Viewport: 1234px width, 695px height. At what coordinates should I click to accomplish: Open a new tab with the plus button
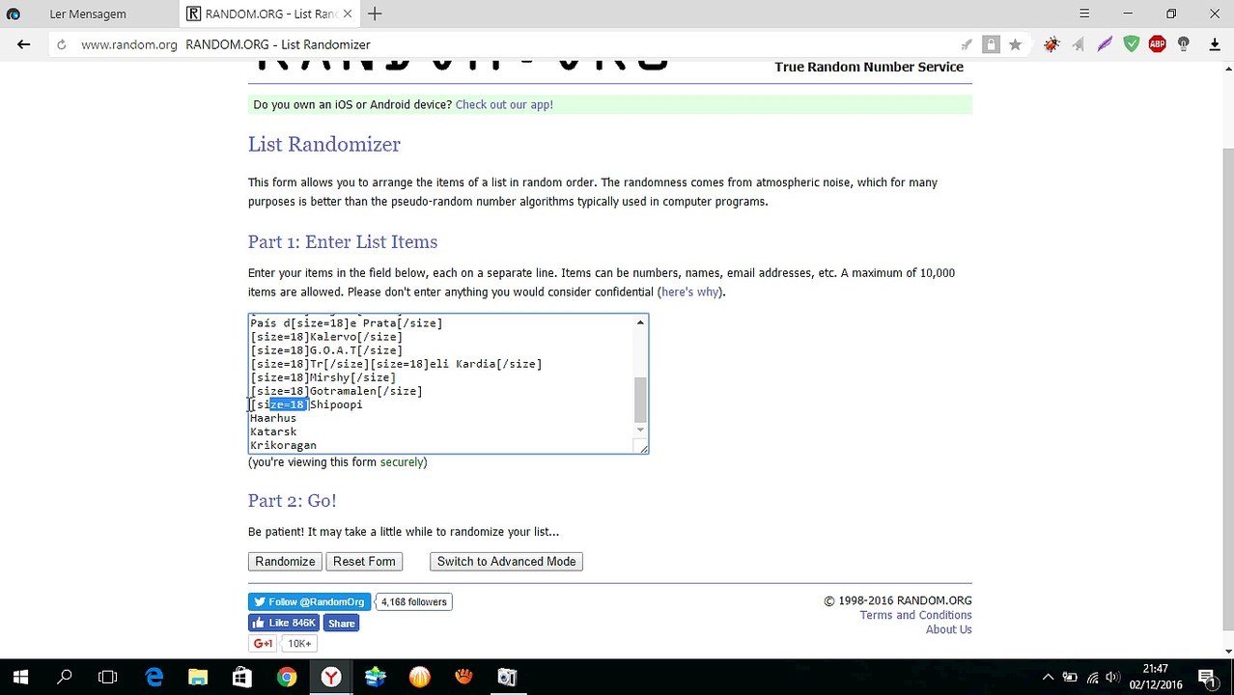click(375, 14)
